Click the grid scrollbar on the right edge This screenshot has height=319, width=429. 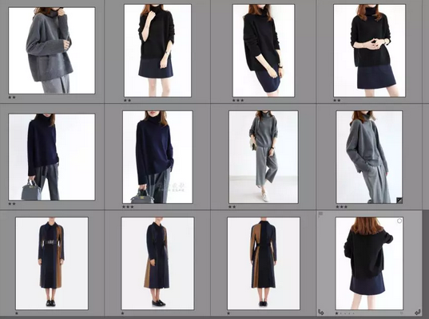pos(426,263)
